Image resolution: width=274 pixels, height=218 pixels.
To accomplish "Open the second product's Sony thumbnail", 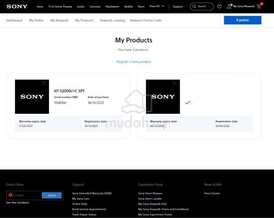I will point(163,97).
